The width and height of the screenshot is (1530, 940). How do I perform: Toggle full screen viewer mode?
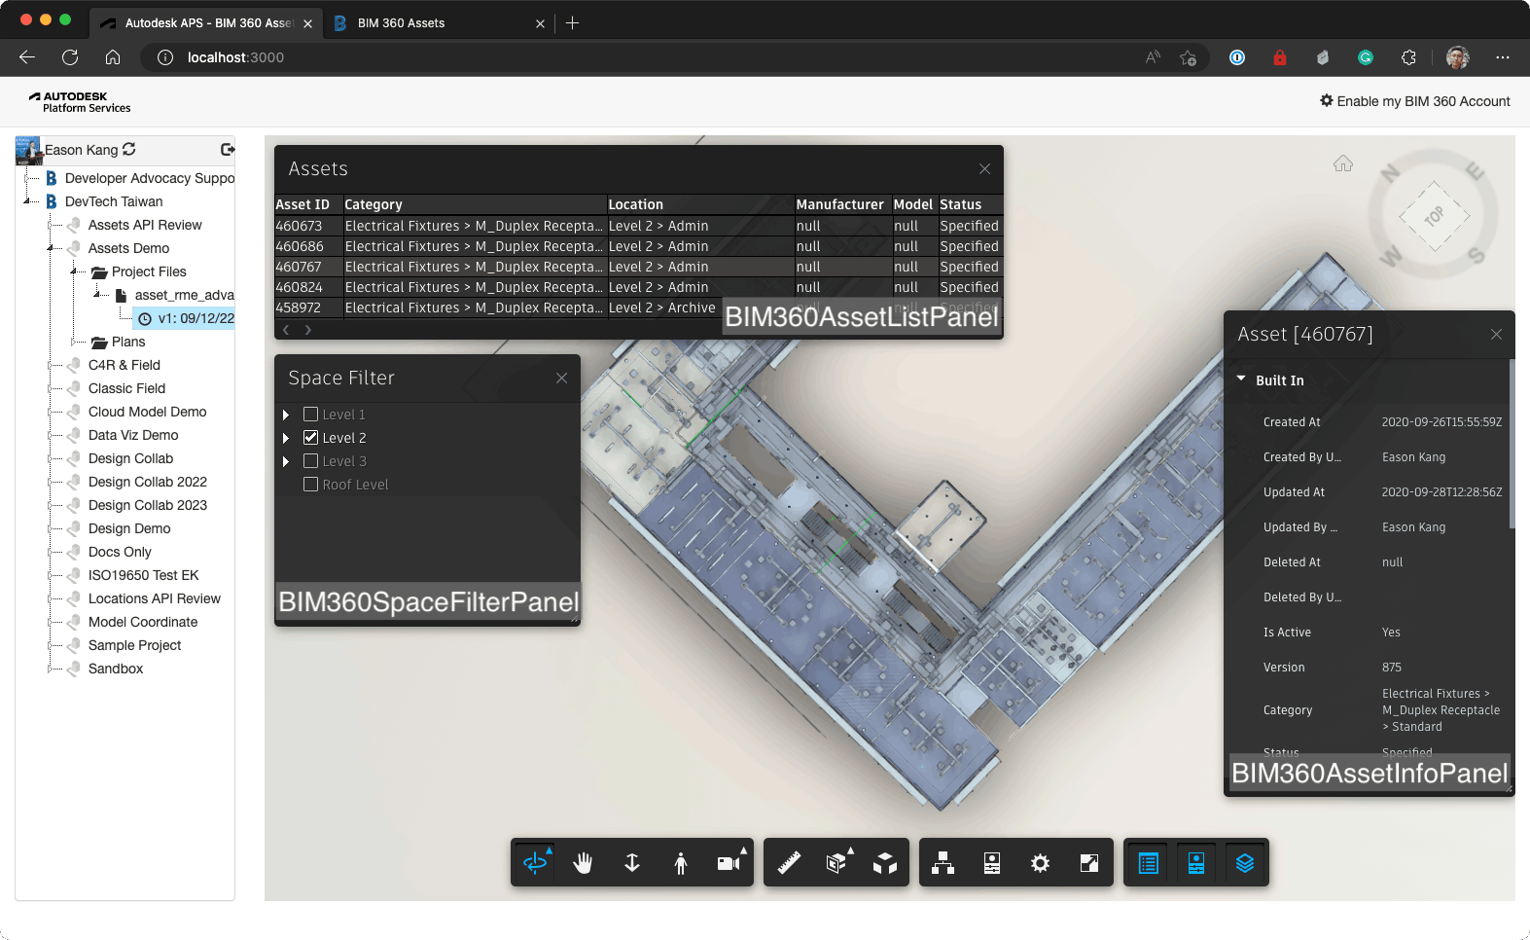point(1089,863)
